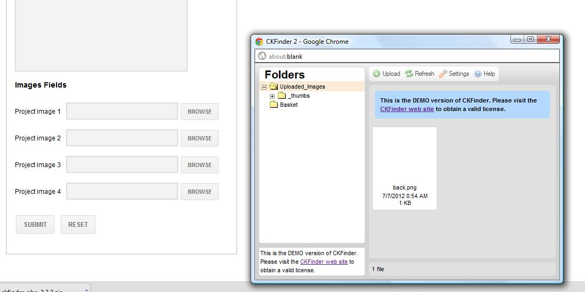Open CKFinder Help

485,74
